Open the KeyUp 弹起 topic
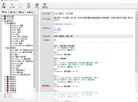The height and width of the screenshot is (102, 138). tap(16, 30)
